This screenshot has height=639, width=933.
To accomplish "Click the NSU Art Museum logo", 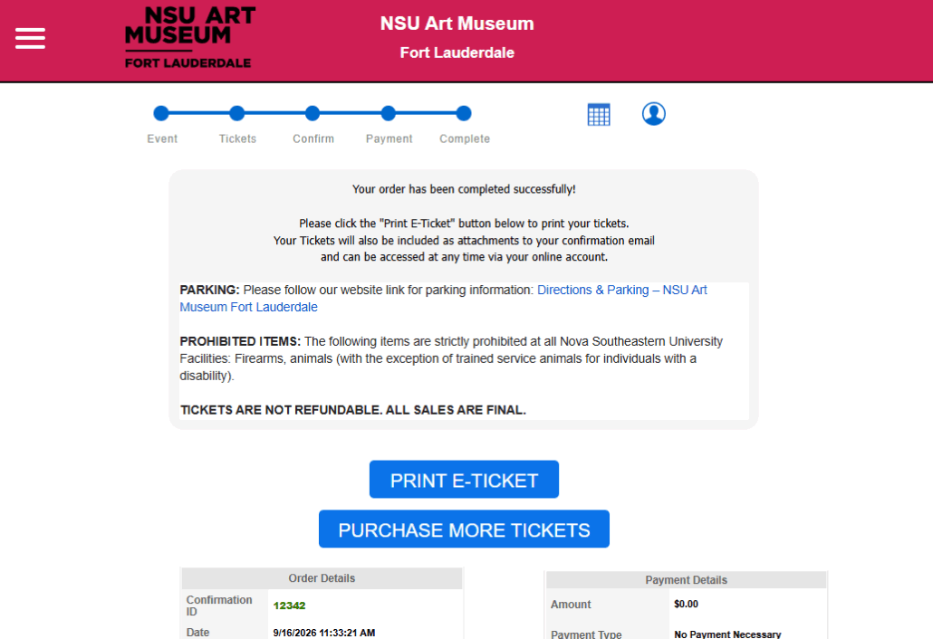I will click(x=190, y=37).
